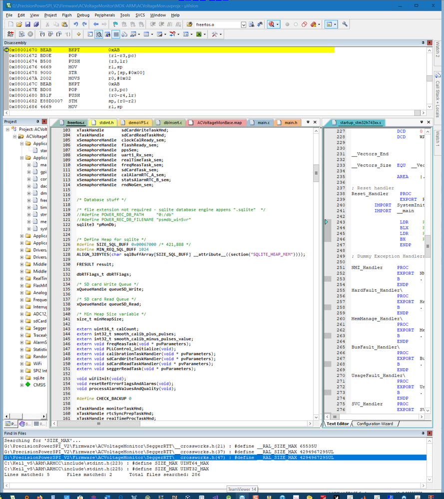Toggle the Disassembly window toolbar button
The image size is (444, 499).
[99, 34]
